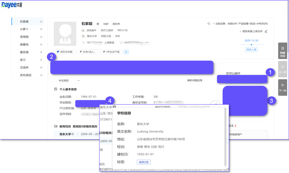The width and height of the screenshot is (289, 173).
Task: Select candidate 张三 in the list
Action: pyautogui.click(x=23, y=60)
